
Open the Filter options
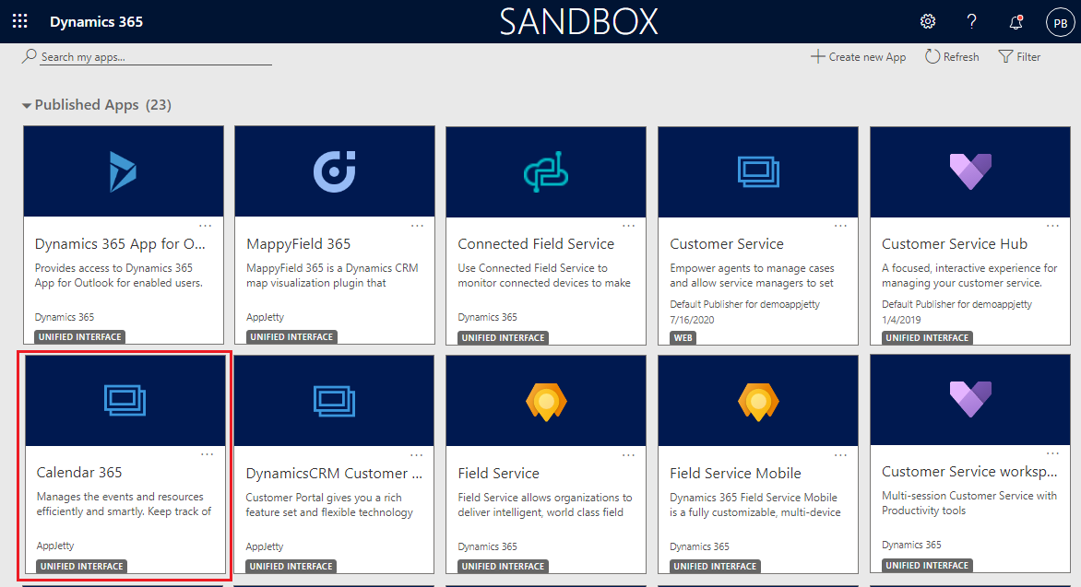(x=1019, y=56)
